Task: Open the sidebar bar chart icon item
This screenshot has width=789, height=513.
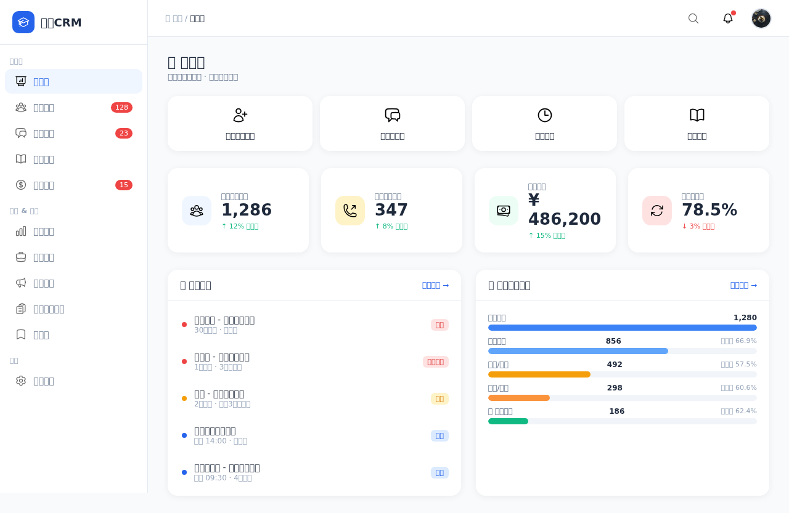Action: (73, 231)
